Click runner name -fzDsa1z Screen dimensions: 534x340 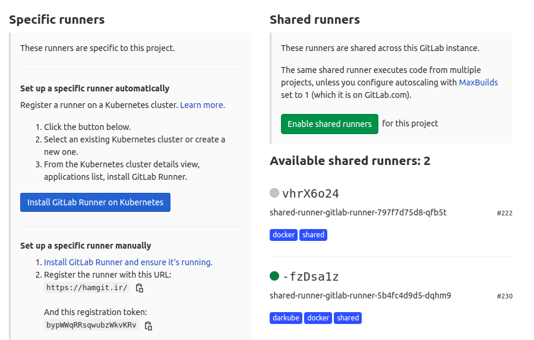click(x=311, y=277)
